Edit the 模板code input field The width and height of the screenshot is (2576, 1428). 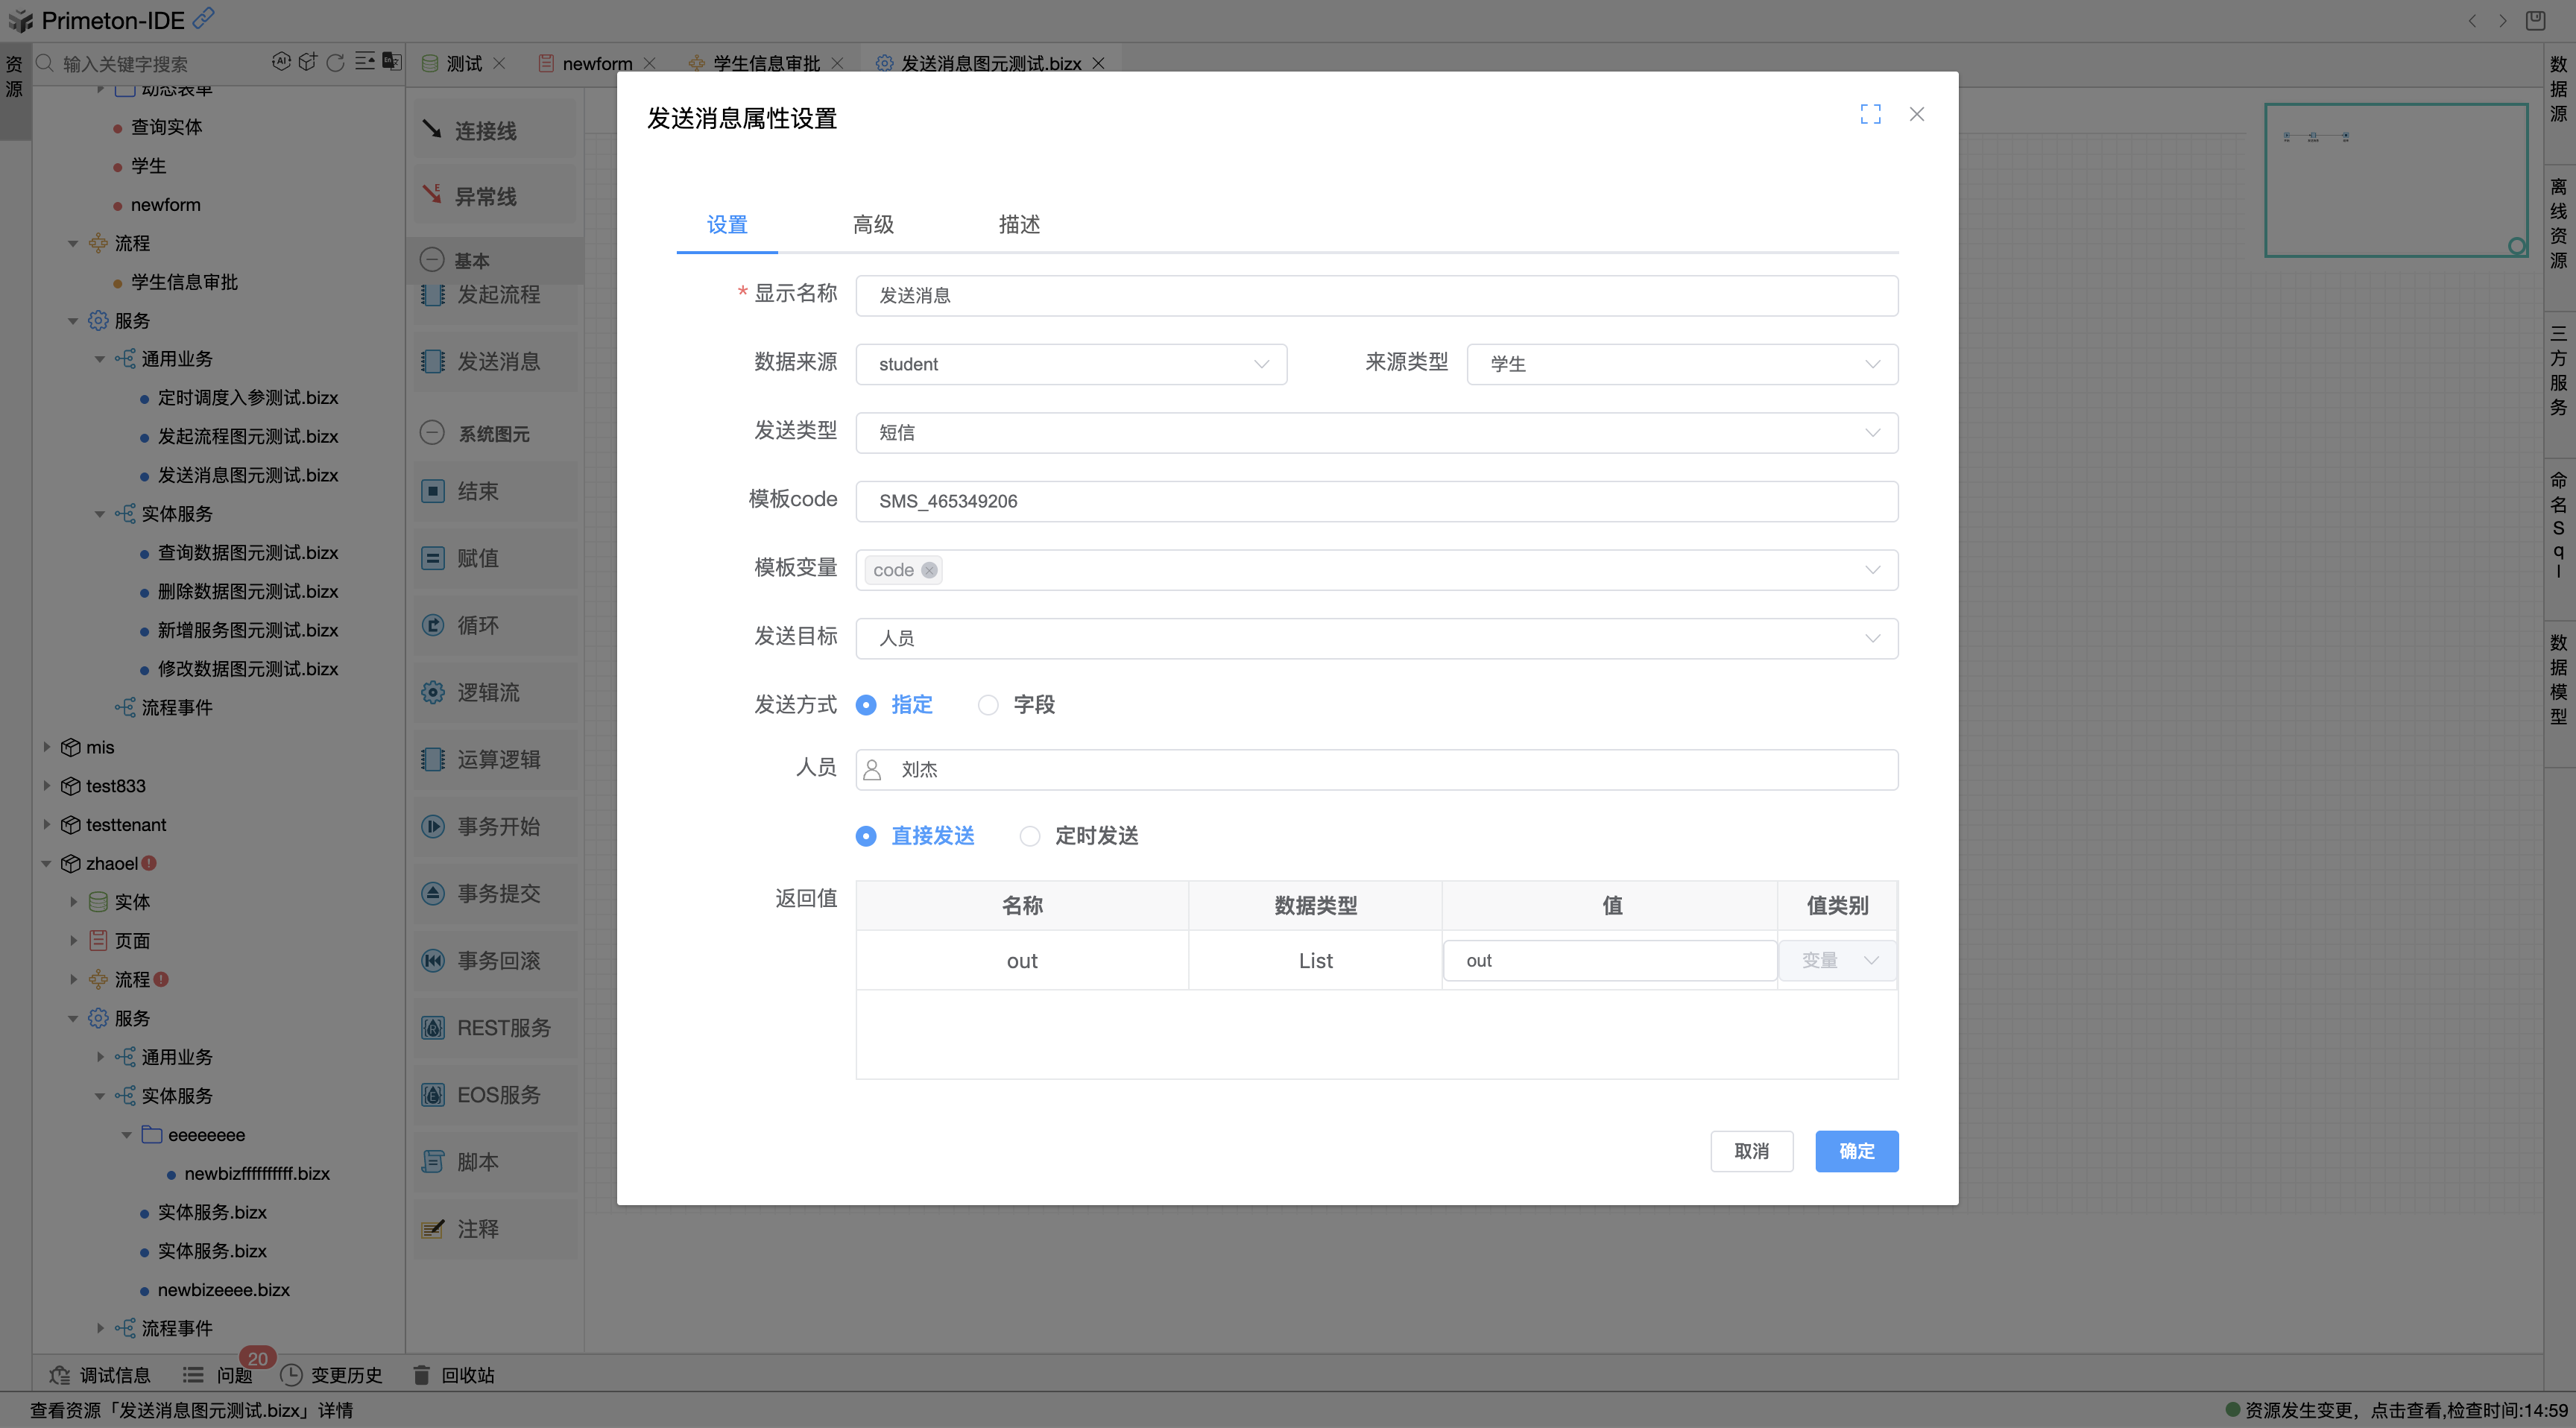pyautogui.click(x=1376, y=501)
